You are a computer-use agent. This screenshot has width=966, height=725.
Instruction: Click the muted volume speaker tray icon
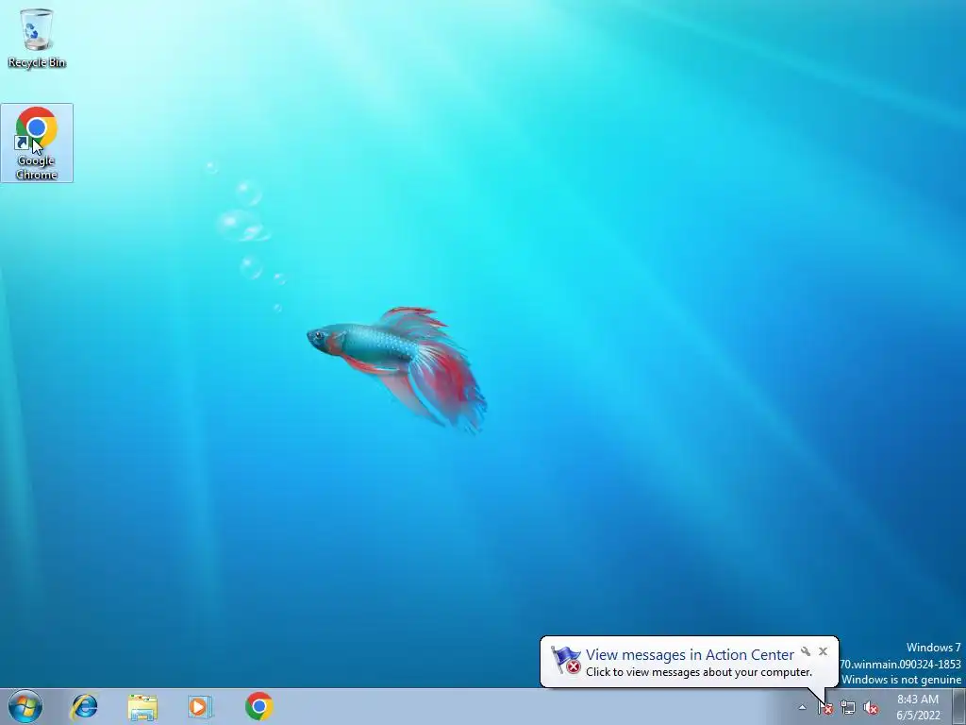[871, 708]
